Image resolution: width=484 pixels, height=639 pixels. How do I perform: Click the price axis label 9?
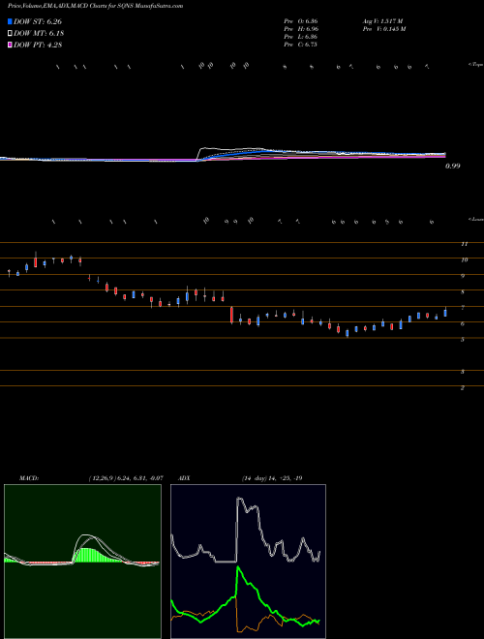463,276
